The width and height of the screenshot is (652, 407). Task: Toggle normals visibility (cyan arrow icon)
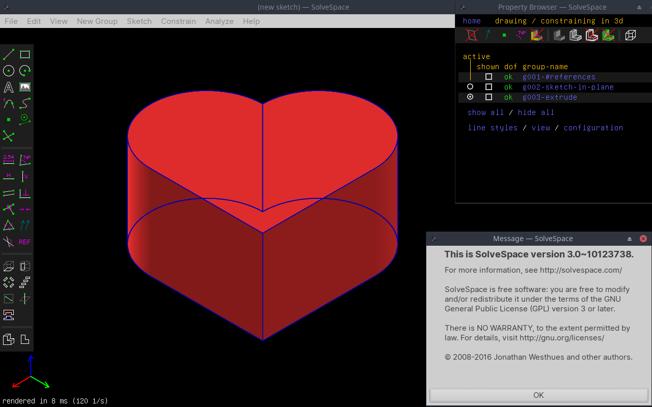(488, 35)
